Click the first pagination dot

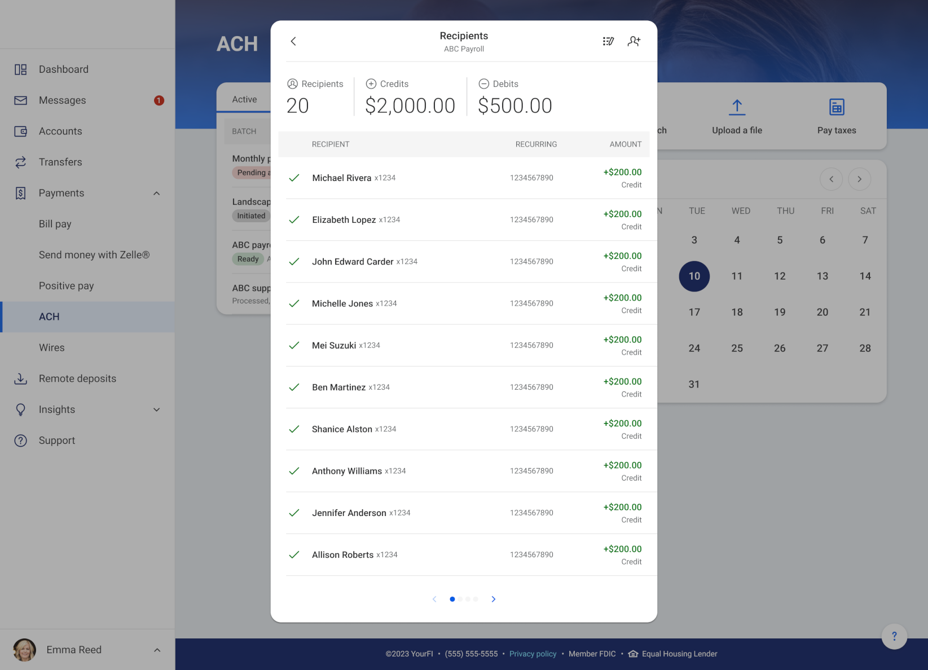tap(452, 599)
